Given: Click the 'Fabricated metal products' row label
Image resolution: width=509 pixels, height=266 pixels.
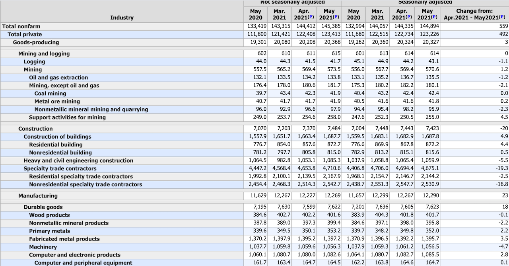Looking at the screenshot, I should (x=64, y=239).
